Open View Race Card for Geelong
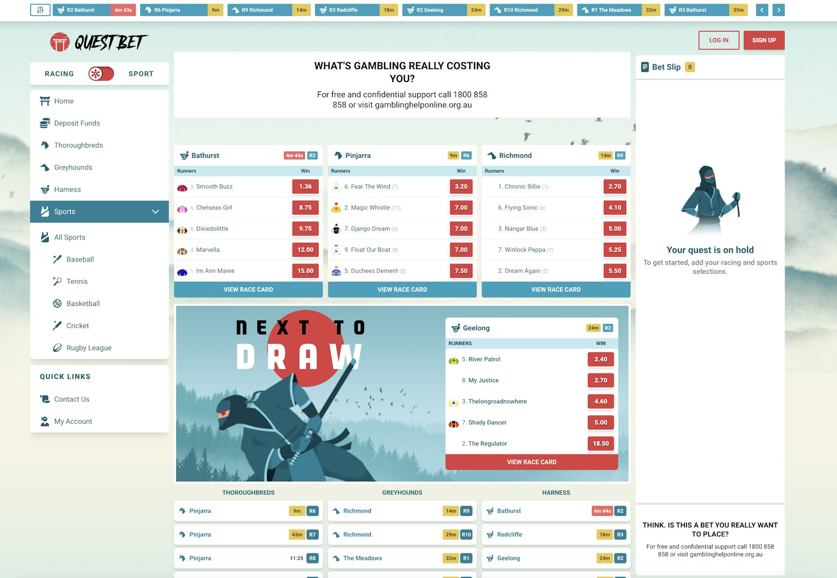Screen dimensions: 837x578 pyautogui.click(x=531, y=462)
